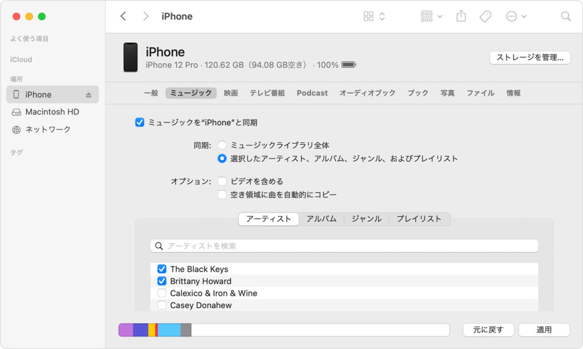Switch to the Podcast tab
Screen dimensions: 583x349
[312, 93]
